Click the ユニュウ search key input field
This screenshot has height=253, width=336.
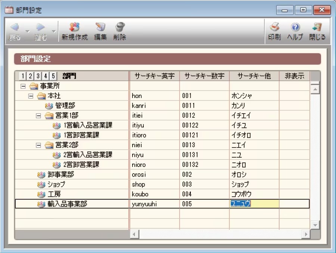click(254, 204)
